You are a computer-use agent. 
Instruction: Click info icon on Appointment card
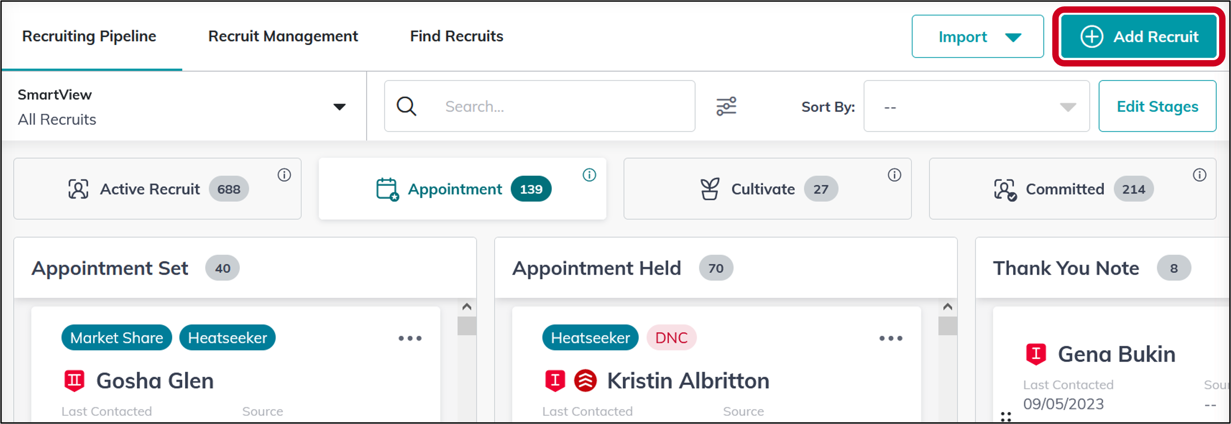coord(589,175)
